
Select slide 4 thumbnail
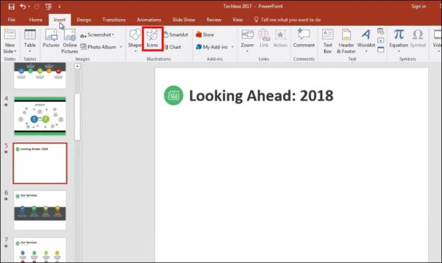pos(40,116)
